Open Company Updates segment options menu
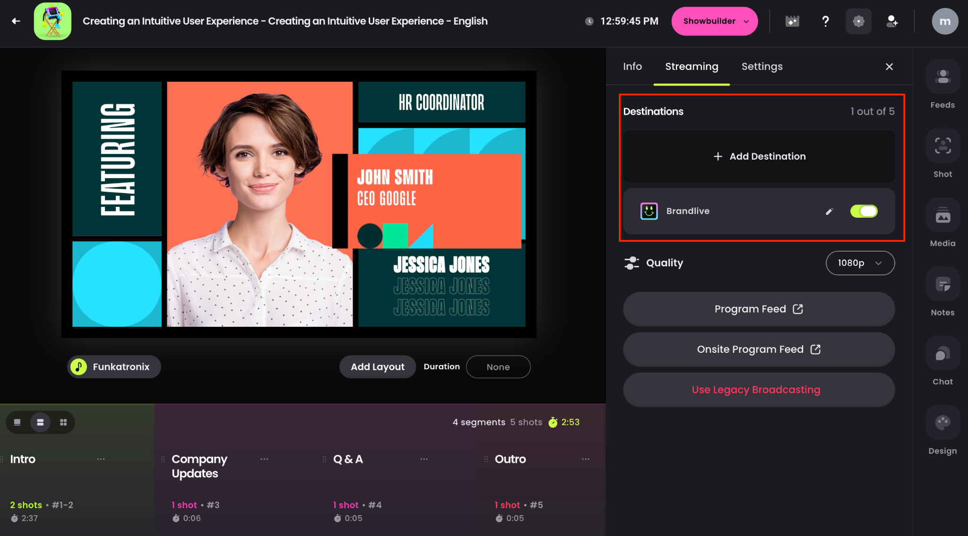The image size is (968, 536). (x=264, y=459)
